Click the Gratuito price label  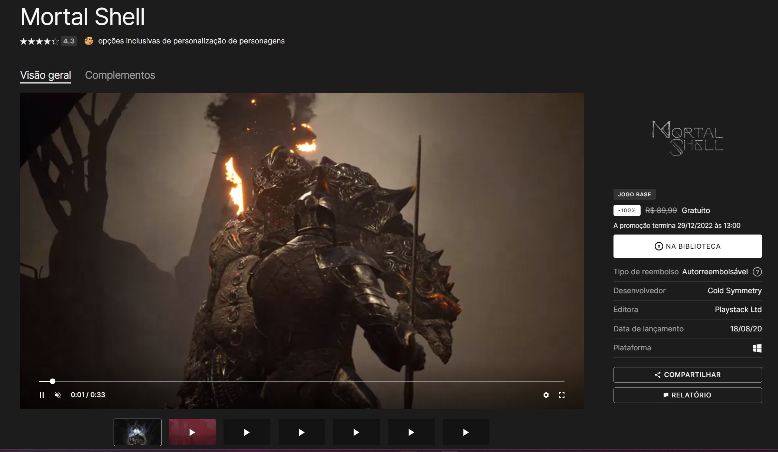pos(696,210)
